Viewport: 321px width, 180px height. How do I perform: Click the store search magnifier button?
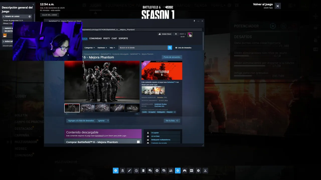[x=170, y=47]
